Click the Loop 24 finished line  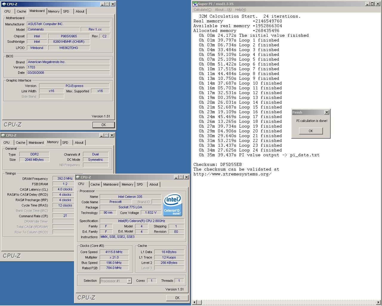(241, 150)
